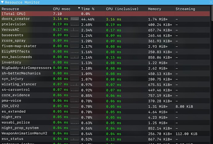This screenshot has width=213, height=144.
Task: Click WeaponAnimationMenuV2 streaming value 112.00 KiB
Action: (x=186, y=134)
